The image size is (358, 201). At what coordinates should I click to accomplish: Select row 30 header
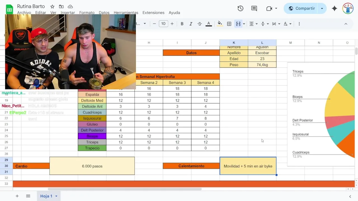tap(6, 166)
